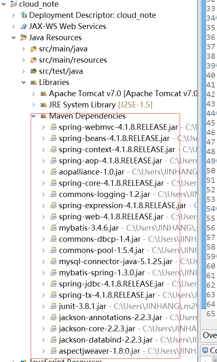The width and height of the screenshot is (217, 362).
Task: Click the Libraries books icon
Action: click(x=34, y=83)
